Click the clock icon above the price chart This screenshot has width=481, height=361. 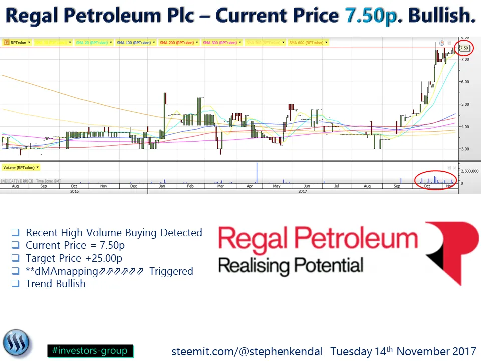point(442,43)
